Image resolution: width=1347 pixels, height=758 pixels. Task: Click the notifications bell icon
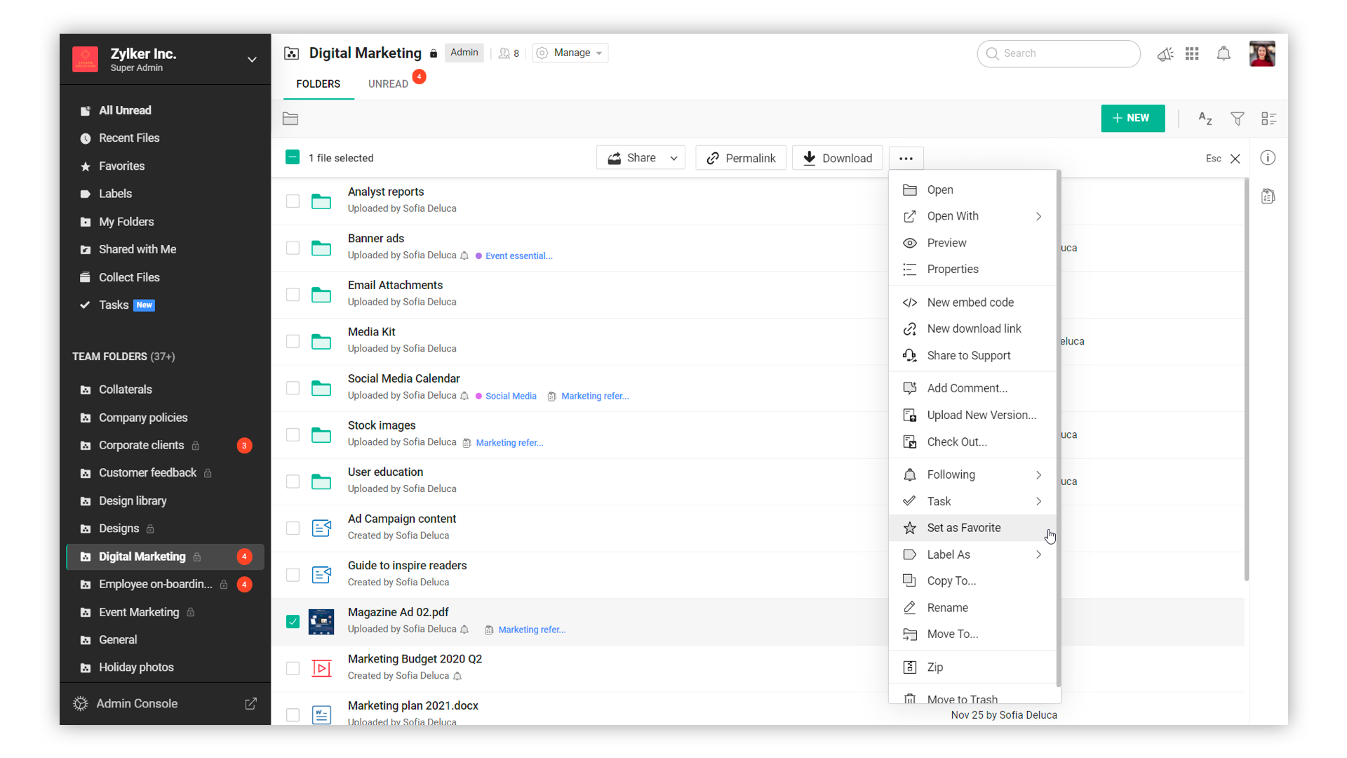tap(1224, 54)
